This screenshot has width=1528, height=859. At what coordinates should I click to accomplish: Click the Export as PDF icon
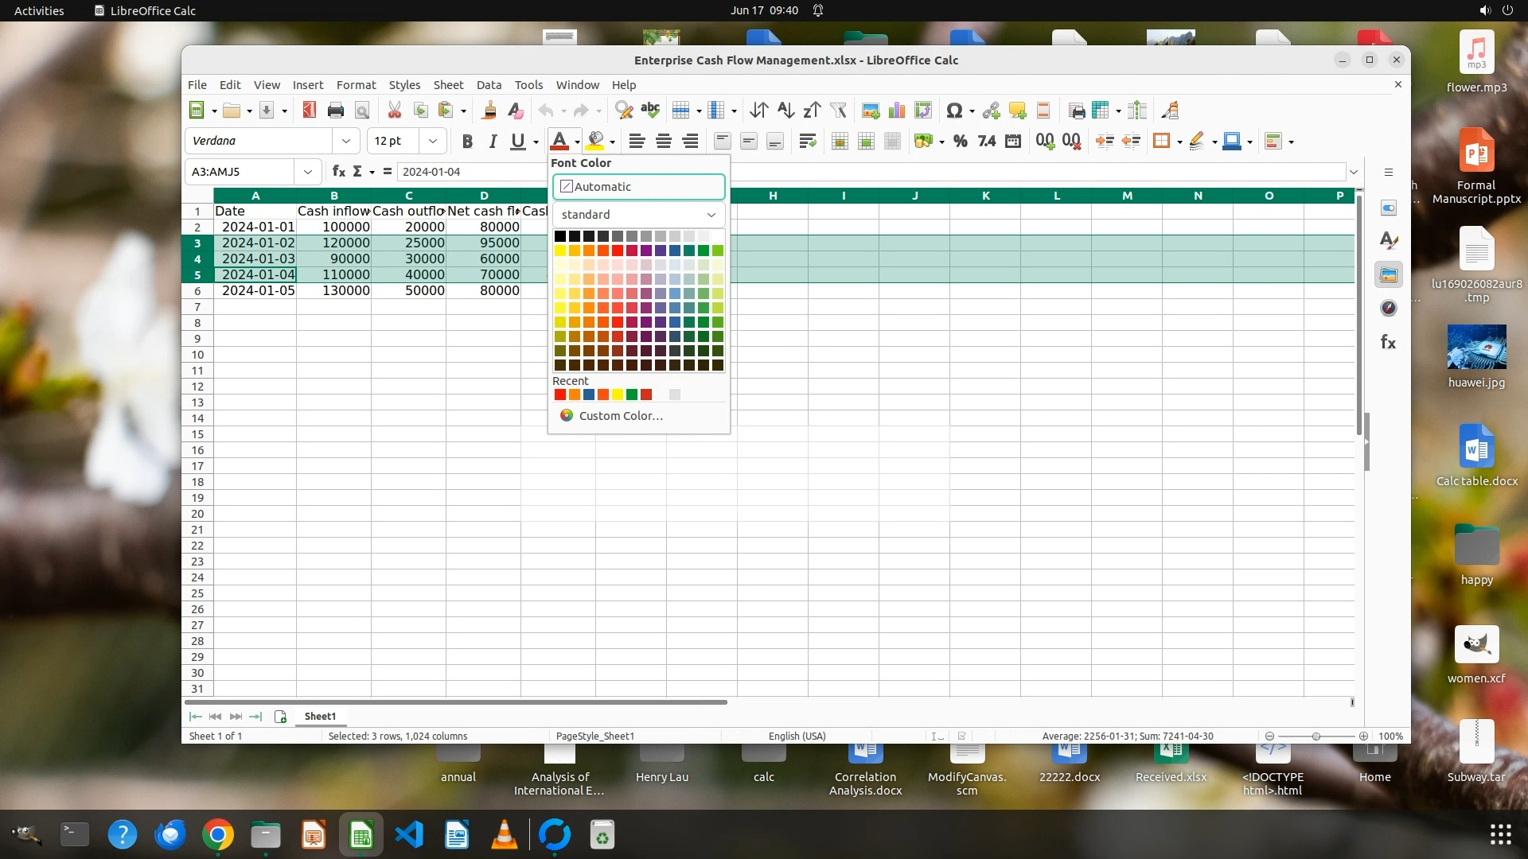tap(310, 111)
